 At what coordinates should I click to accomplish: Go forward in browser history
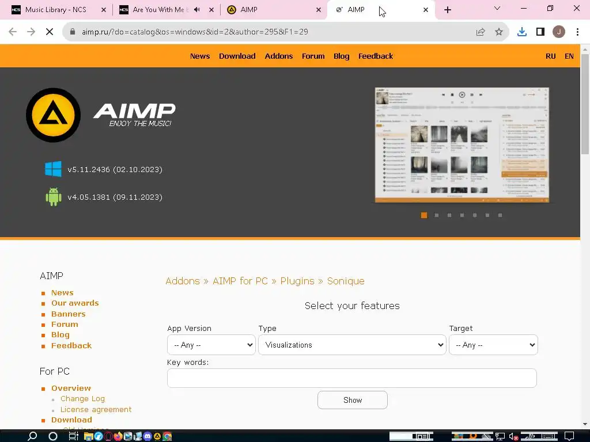(x=31, y=32)
